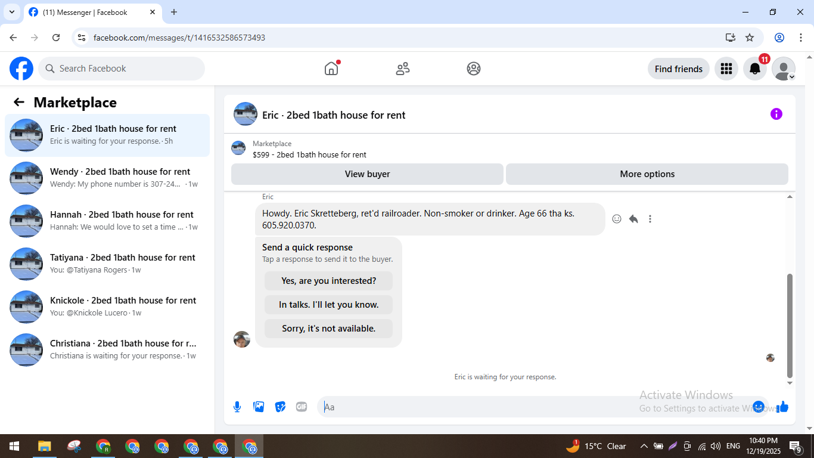Click the More options button
The width and height of the screenshot is (814, 458).
pyautogui.click(x=647, y=174)
